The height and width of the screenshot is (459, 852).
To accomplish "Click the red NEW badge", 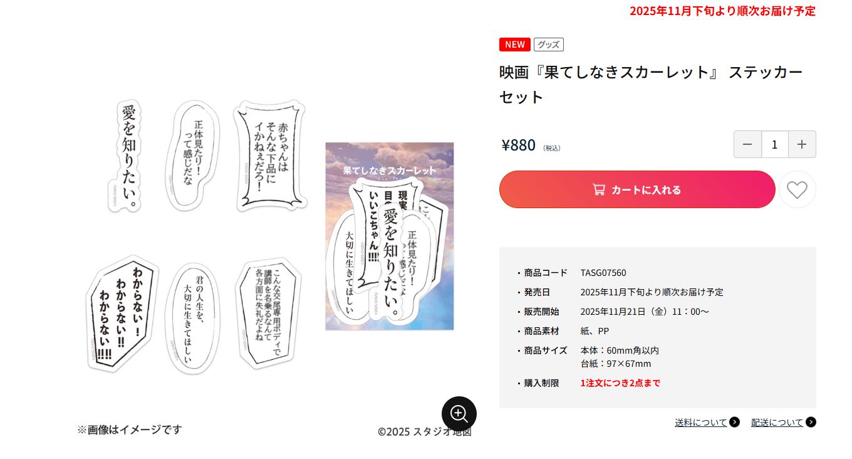I will [515, 45].
